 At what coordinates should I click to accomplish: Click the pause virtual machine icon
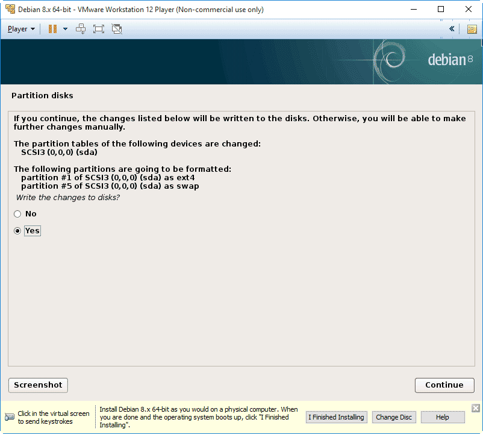point(52,29)
